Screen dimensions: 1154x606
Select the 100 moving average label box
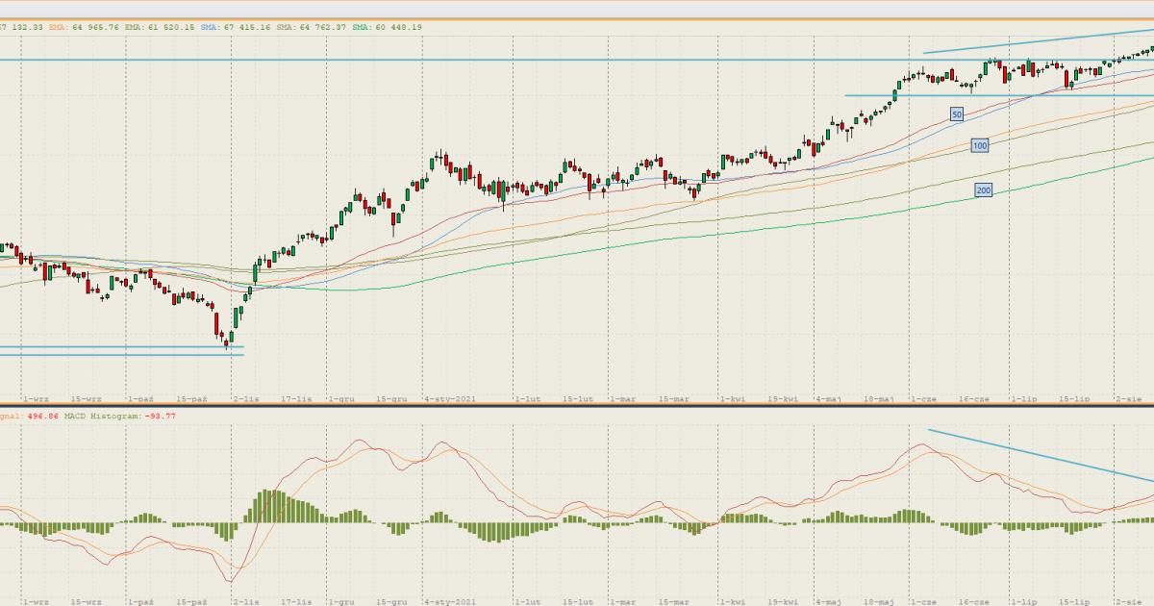point(979,145)
